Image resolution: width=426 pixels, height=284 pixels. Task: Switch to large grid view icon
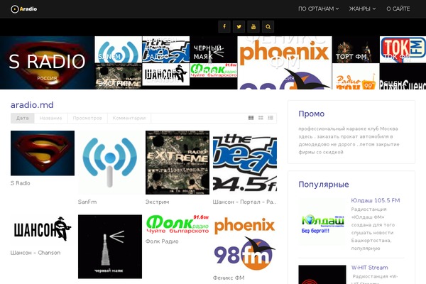(x=251, y=118)
